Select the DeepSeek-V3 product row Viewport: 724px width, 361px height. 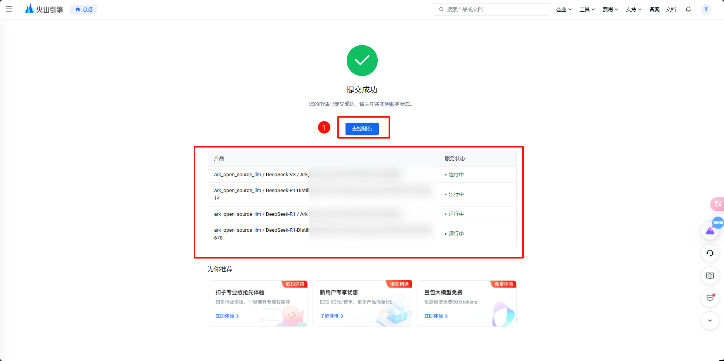pyautogui.click(x=362, y=175)
